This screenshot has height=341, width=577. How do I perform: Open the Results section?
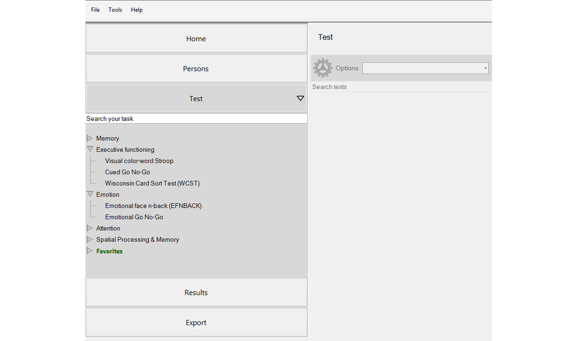click(x=196, y=293)
